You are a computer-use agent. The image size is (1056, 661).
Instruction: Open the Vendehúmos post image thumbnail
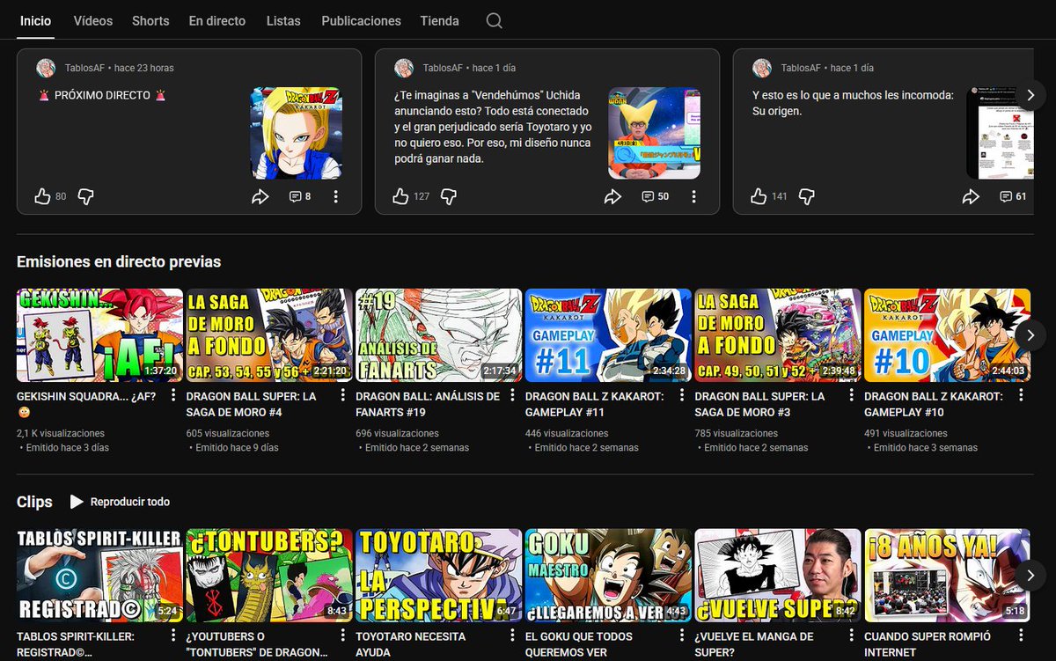coord(654,133)
